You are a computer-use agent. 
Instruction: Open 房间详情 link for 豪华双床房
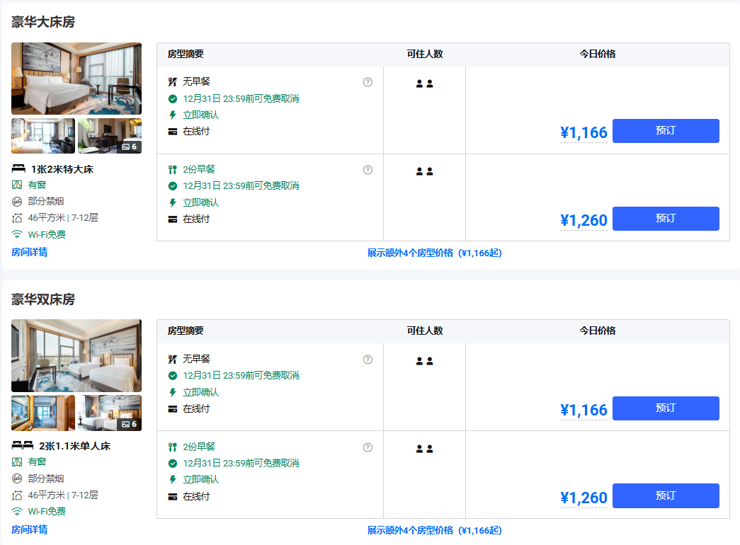pos(30,529)
